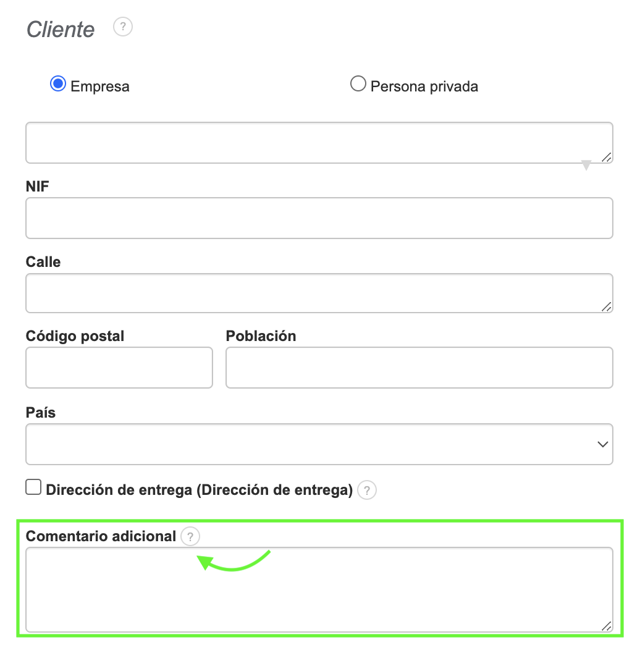Click resize grip on Comentario adicional textarea
This screenshot has width=640, height=645.
click(x=607, y=626)
